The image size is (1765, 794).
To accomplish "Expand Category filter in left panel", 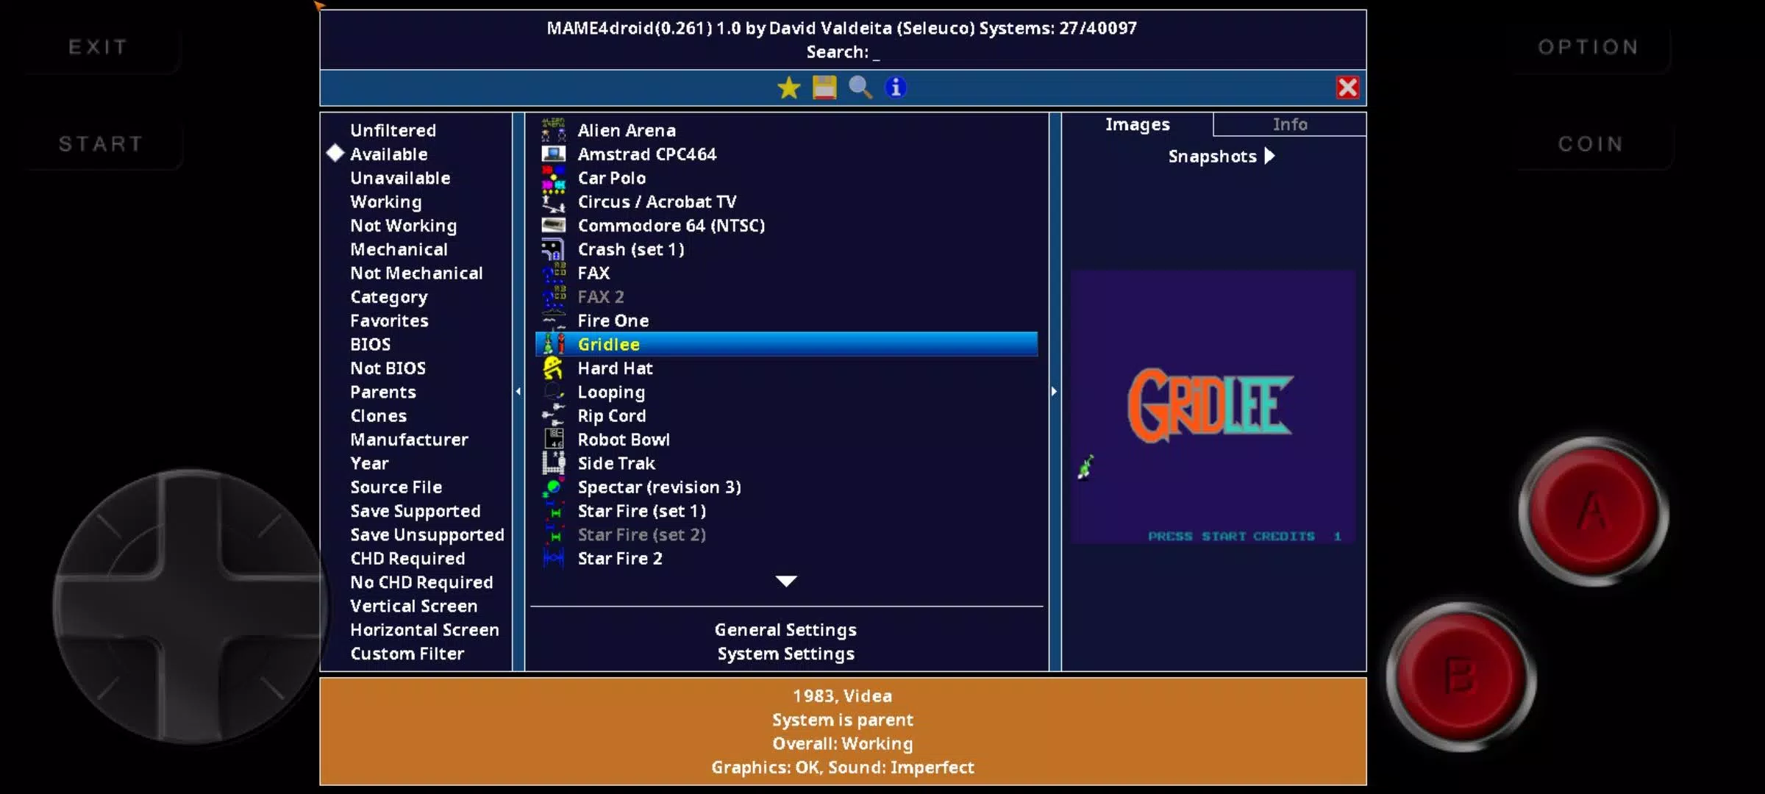I will tap(388, 296).
